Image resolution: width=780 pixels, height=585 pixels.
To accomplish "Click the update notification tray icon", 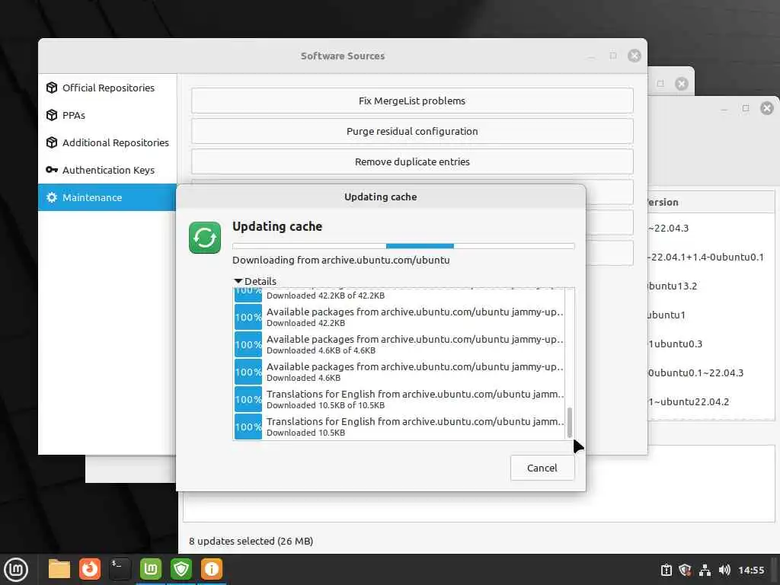I will click(x=666, y=570).
